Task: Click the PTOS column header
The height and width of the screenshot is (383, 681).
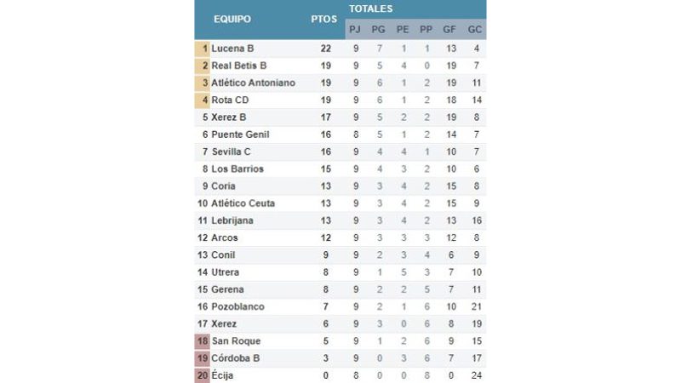Action: [x=324, y=19]
